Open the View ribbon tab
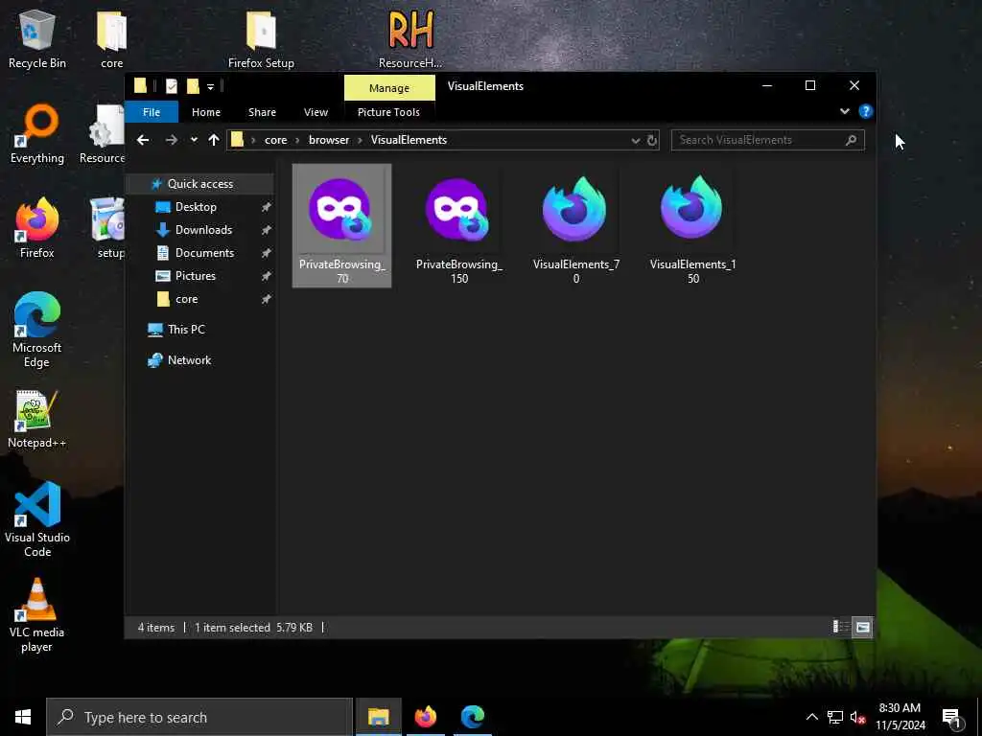Screen dimensions: 982x736 click(x=316, y=112)
